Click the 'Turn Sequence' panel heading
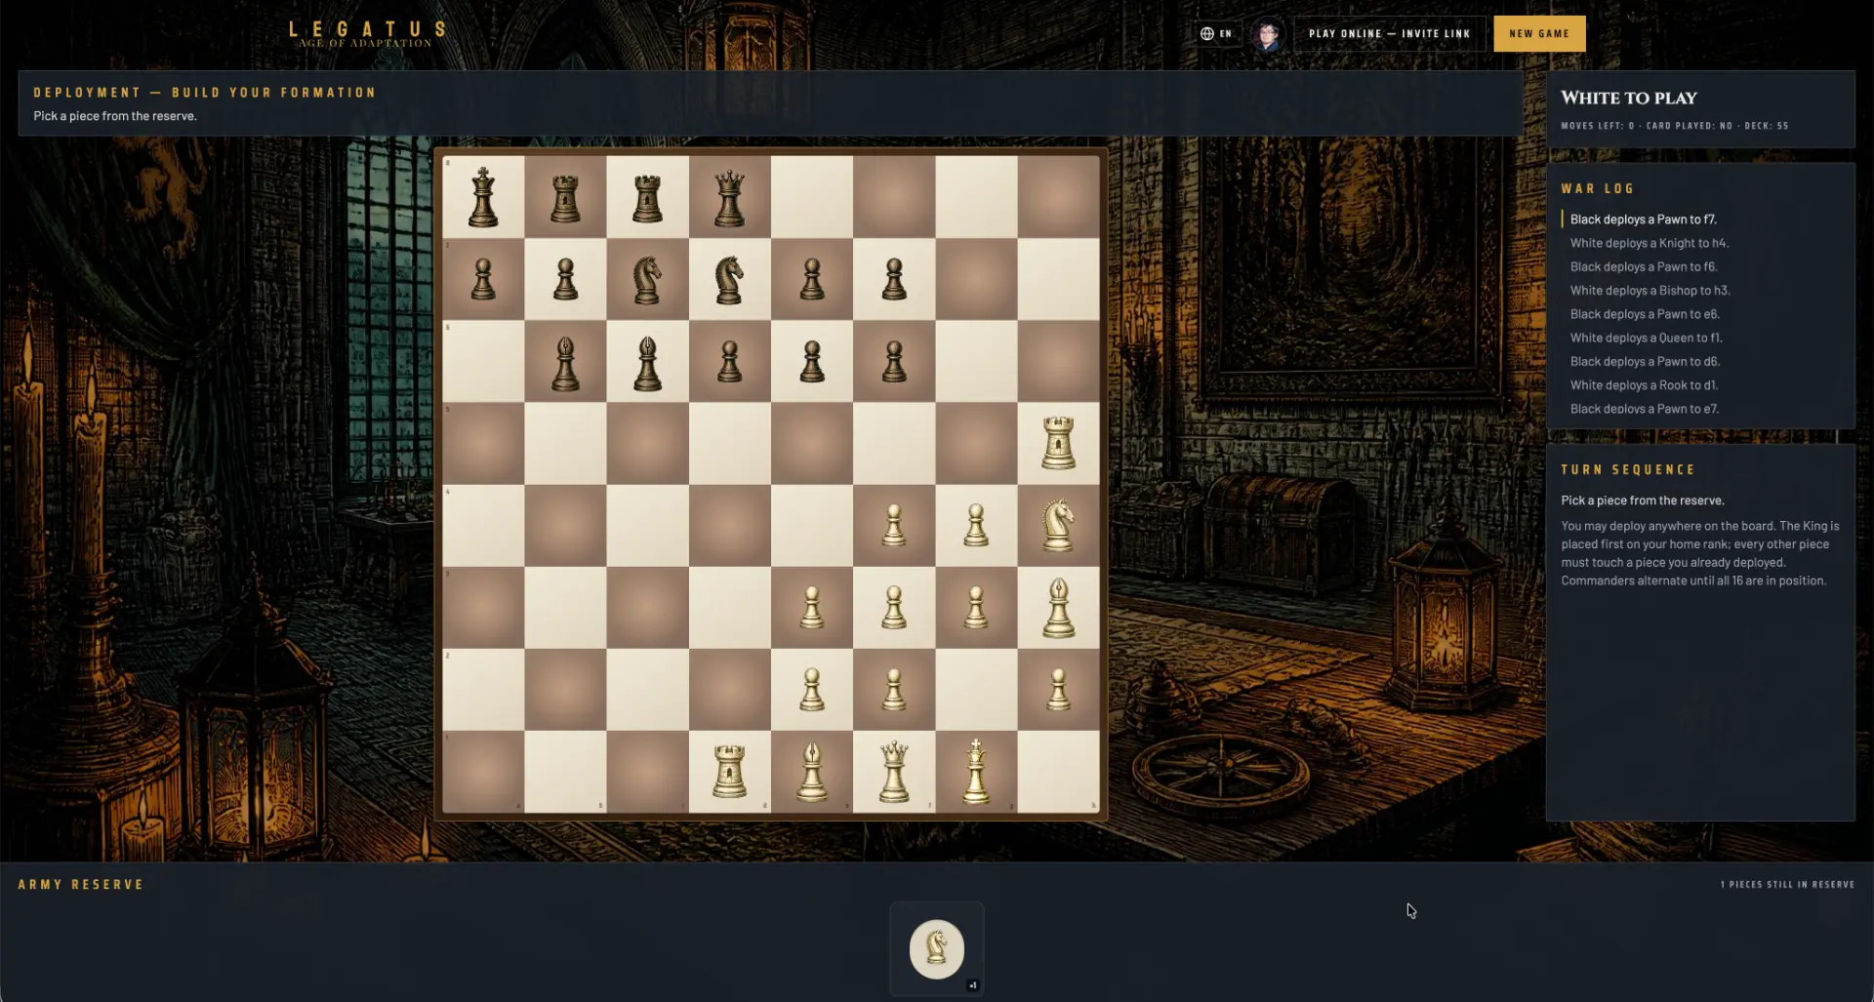Screen dimensions: 1874x1002 pos(1628,469)
